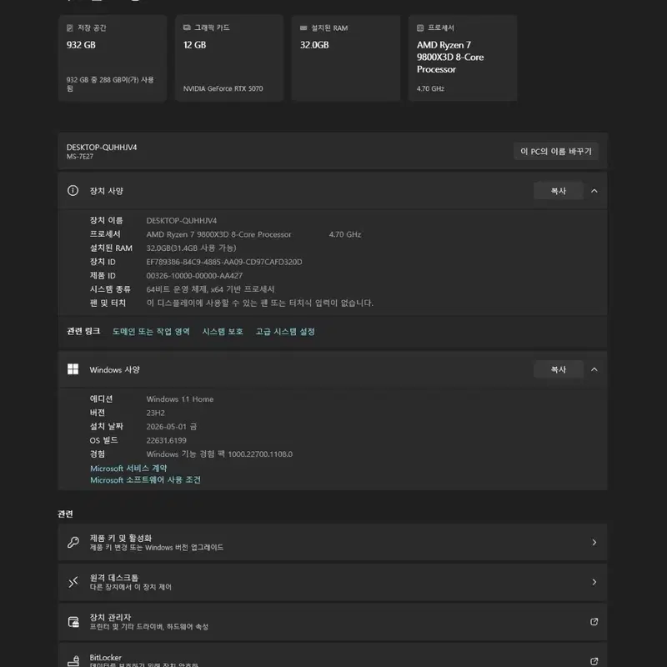The image size is (667, 667).
Task: Open 도메인 또는 작업 영역 link
Action: click(151, 331)
